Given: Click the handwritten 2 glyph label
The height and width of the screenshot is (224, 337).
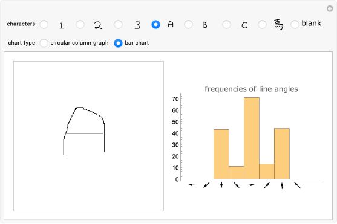Looking at the screenshot, I should (x=98, y=25).
